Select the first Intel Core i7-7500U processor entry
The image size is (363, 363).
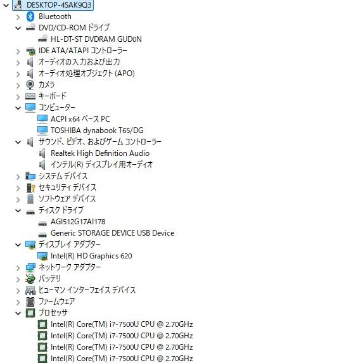click(122, 324)
